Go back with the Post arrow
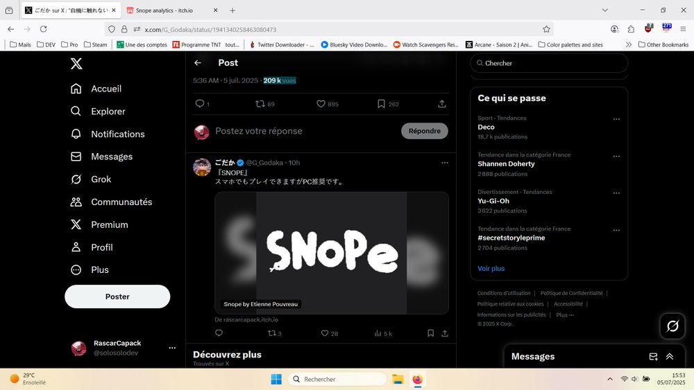Screen dimensions: 694x390 [198, 63]
